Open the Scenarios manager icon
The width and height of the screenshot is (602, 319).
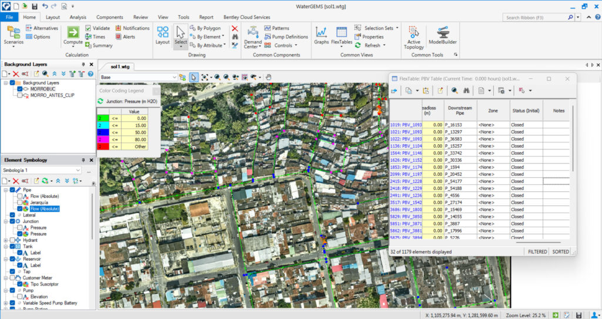pyautogui.click(x=14, y=35)
